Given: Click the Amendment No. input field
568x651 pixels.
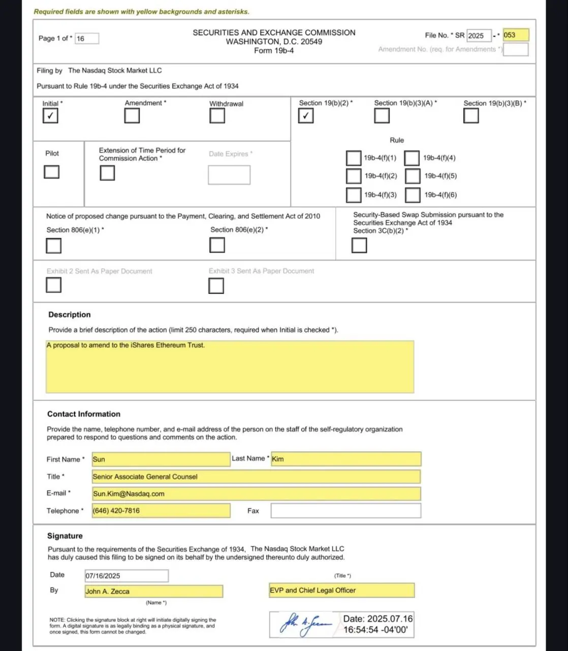Looking at the screenshot, I should [x=516, y=49].
